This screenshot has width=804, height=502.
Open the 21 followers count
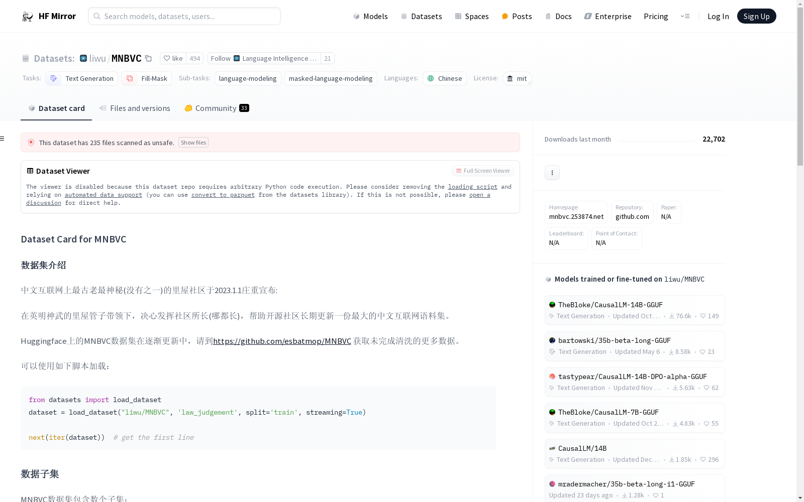(328, 58)
